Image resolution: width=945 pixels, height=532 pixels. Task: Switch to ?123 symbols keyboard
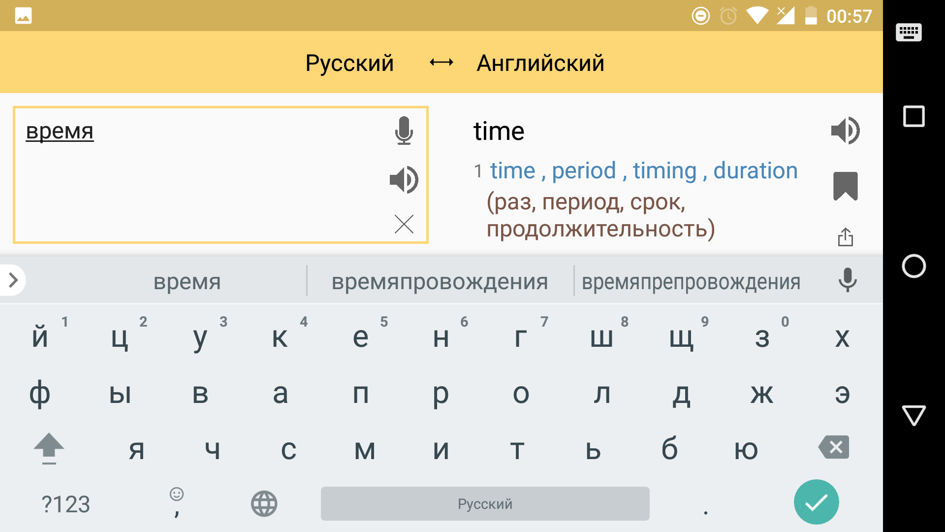[x=65, y=504]
